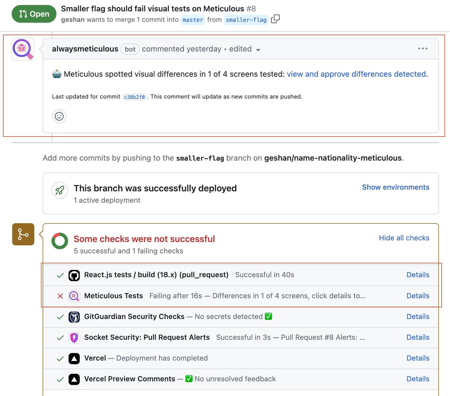
Task: Expand the edited history dropdown arrow
Action: pyautogui.click(x=258, y=50)
